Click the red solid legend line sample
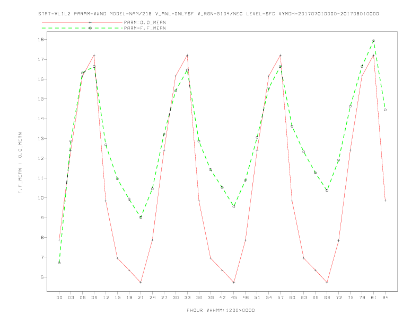 [x=82, y=22]
